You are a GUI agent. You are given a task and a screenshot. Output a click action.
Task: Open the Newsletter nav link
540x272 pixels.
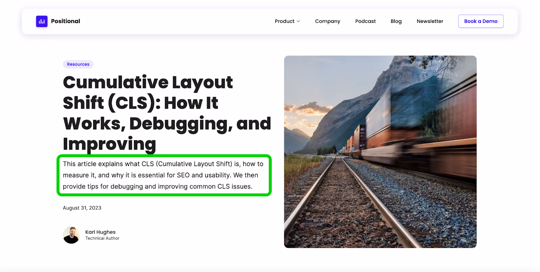pos(430,21)
